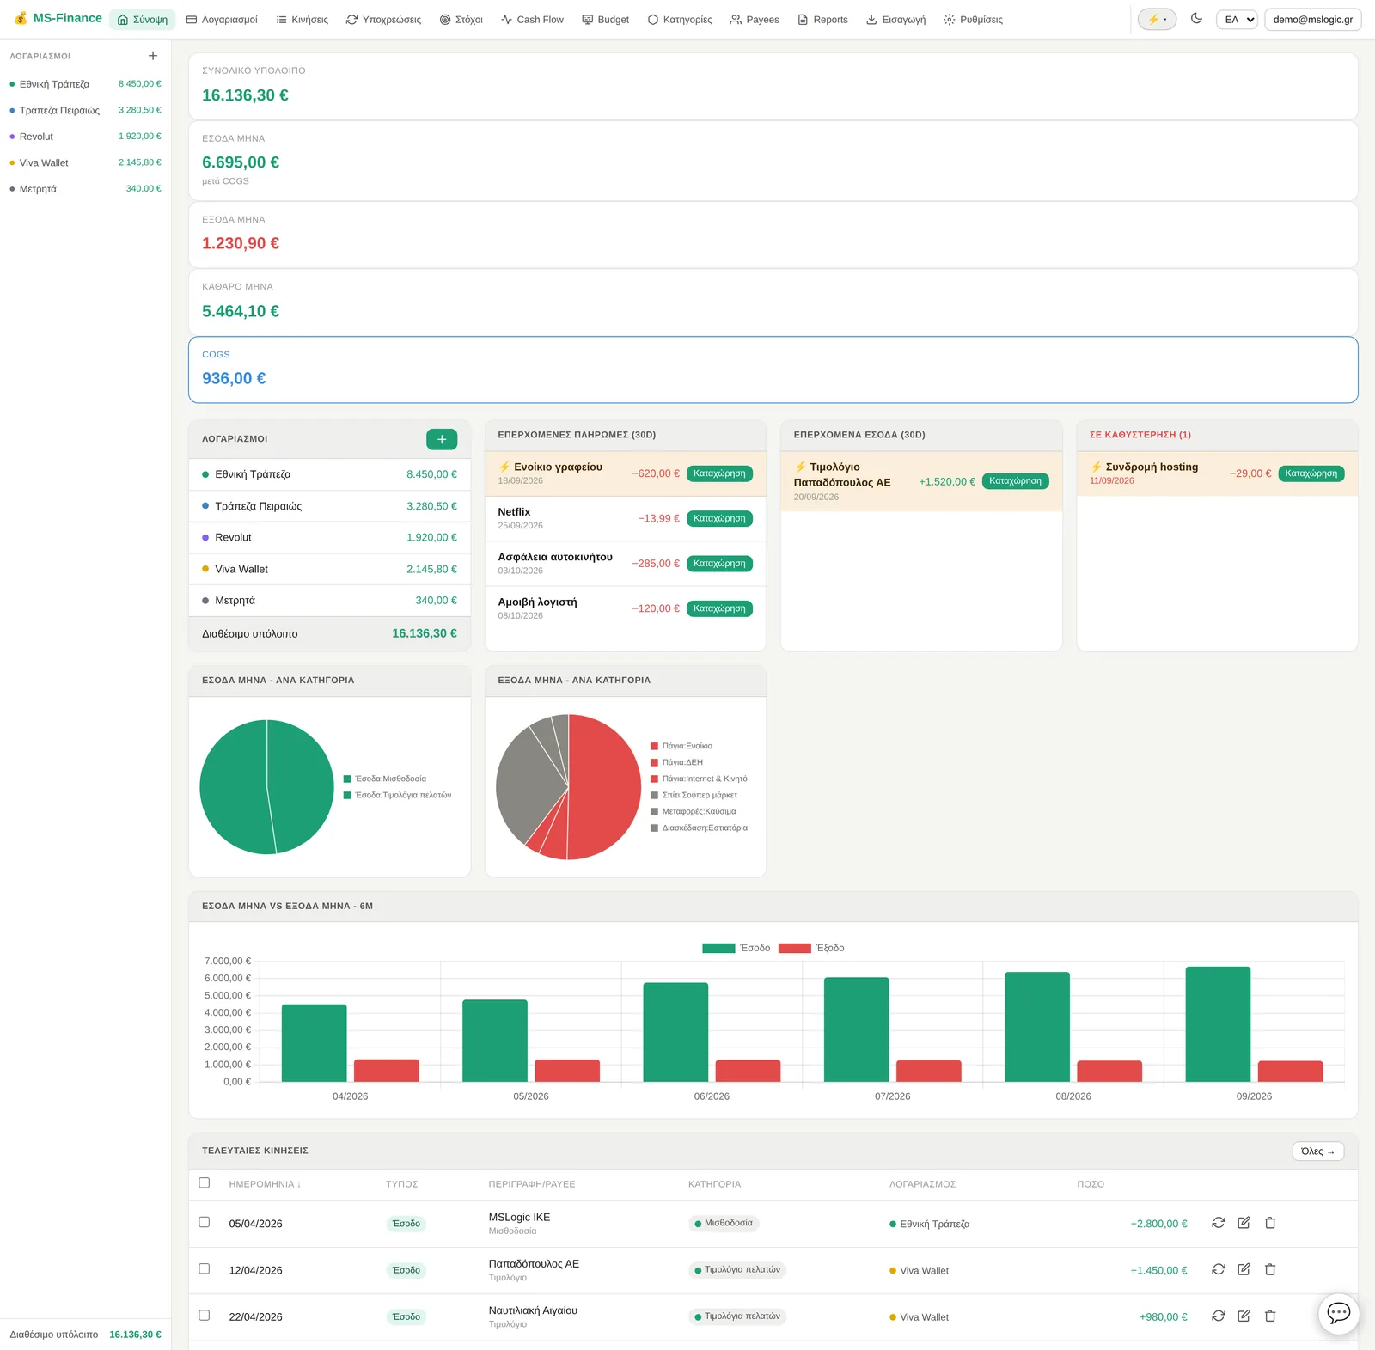1375x1350 pixels.
Task: Delete the Ναυτιλιακή Αιγαίου transaction
Action: coord(1270,1316)
